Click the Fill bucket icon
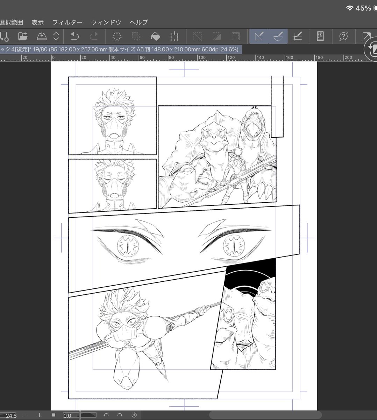The height and width of the screenshot is (420, 377). (155, 36)
